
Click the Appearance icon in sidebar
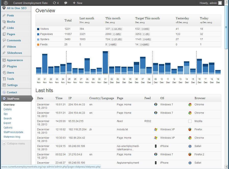coord(4,60)
